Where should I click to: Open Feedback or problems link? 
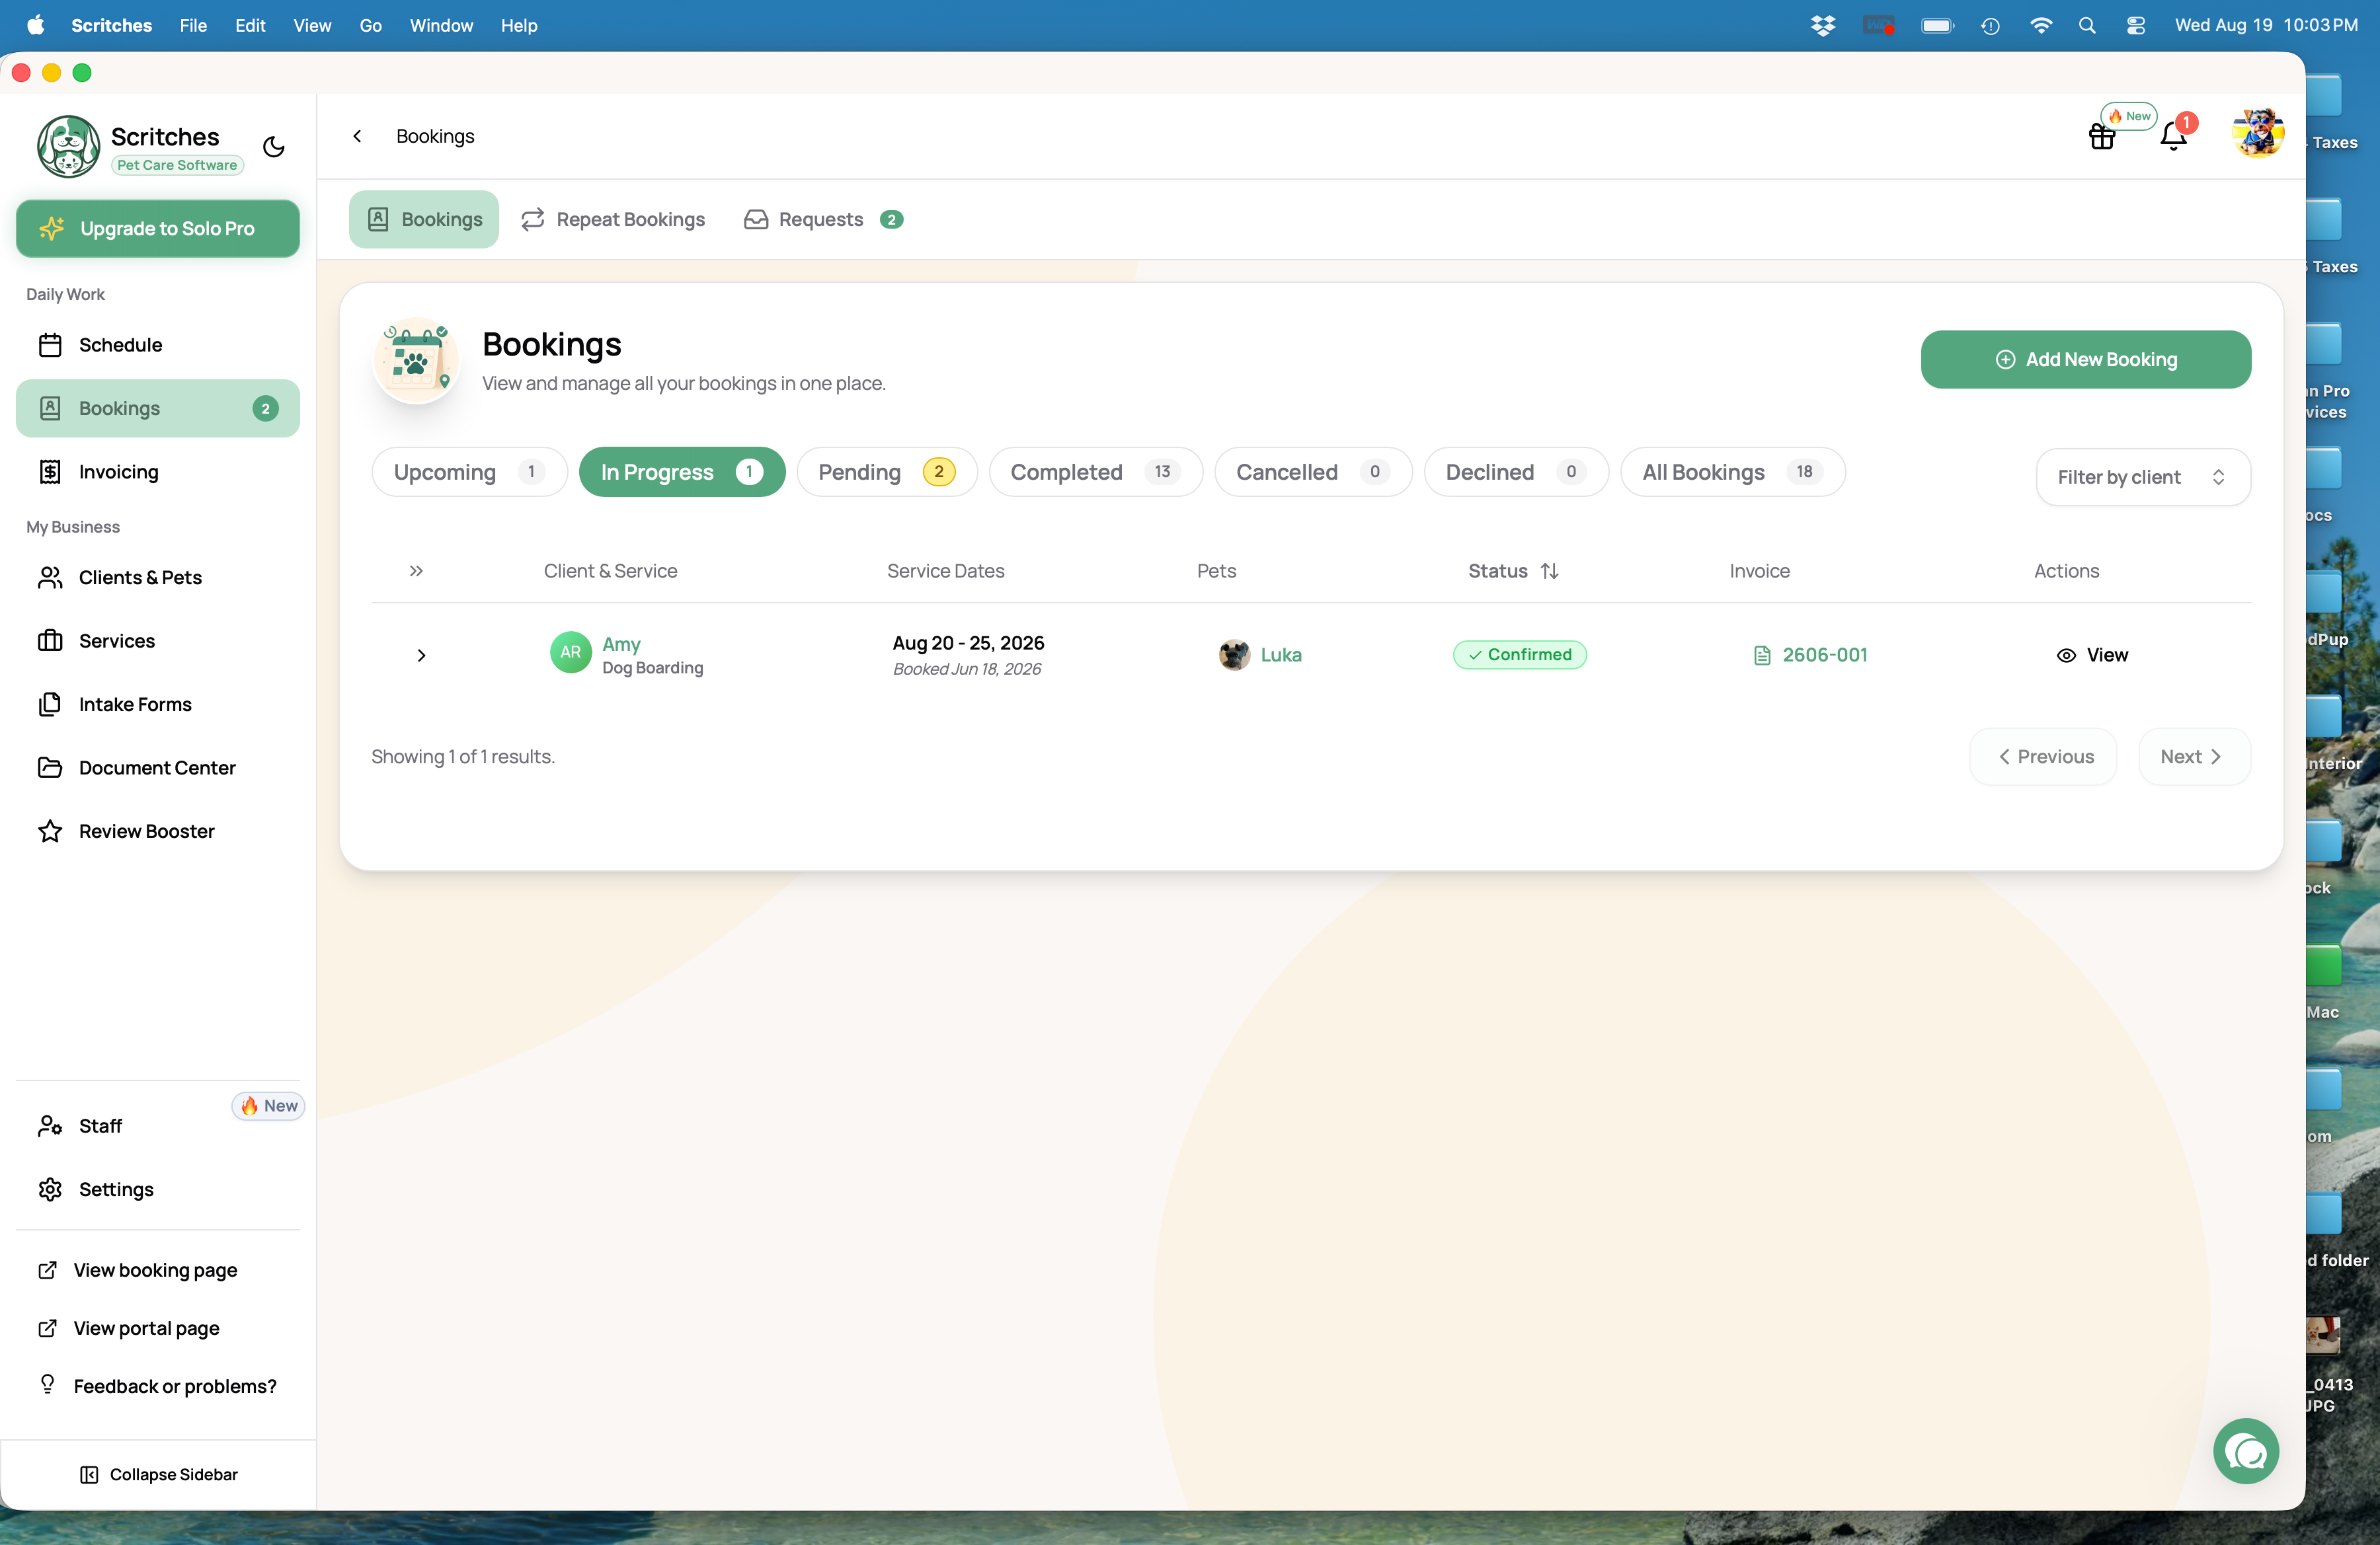(158, 1386)
